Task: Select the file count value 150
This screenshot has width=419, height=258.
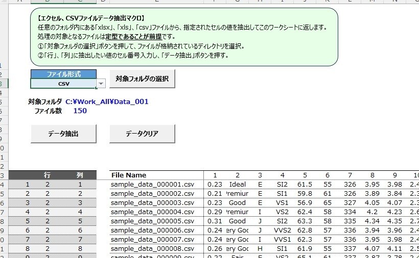Action: pos(80,111)
